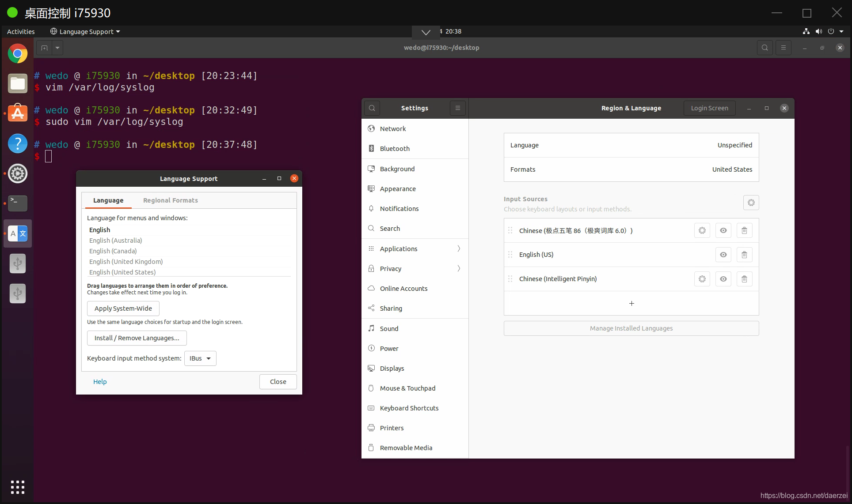Switch to the Regional Formats tab
Image resolution: width=852 pixels, height=504 pixels.
[170, 200]
